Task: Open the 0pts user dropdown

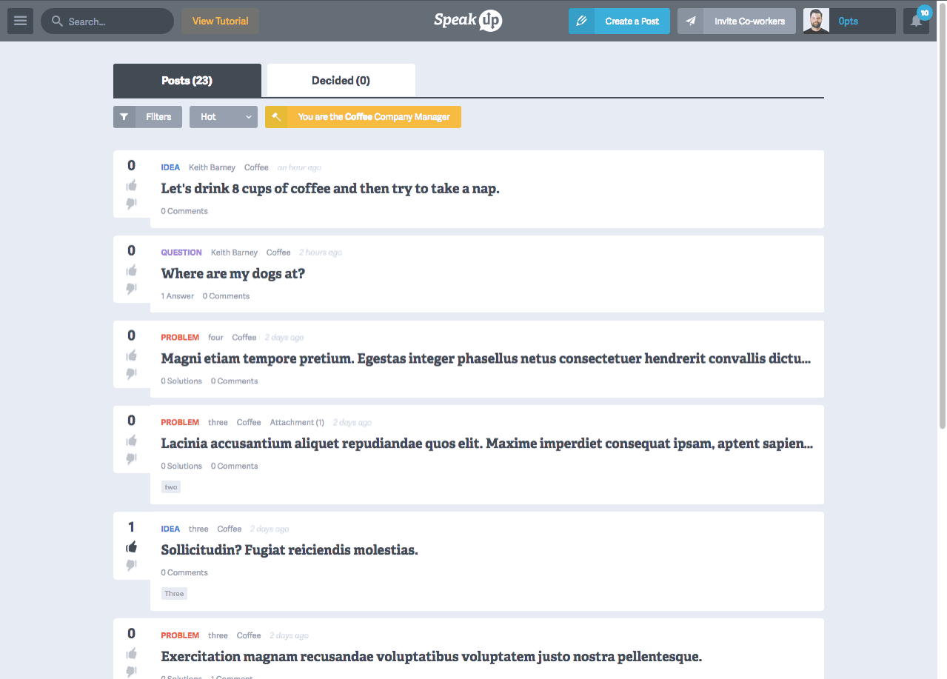Action: coord(862,21)
